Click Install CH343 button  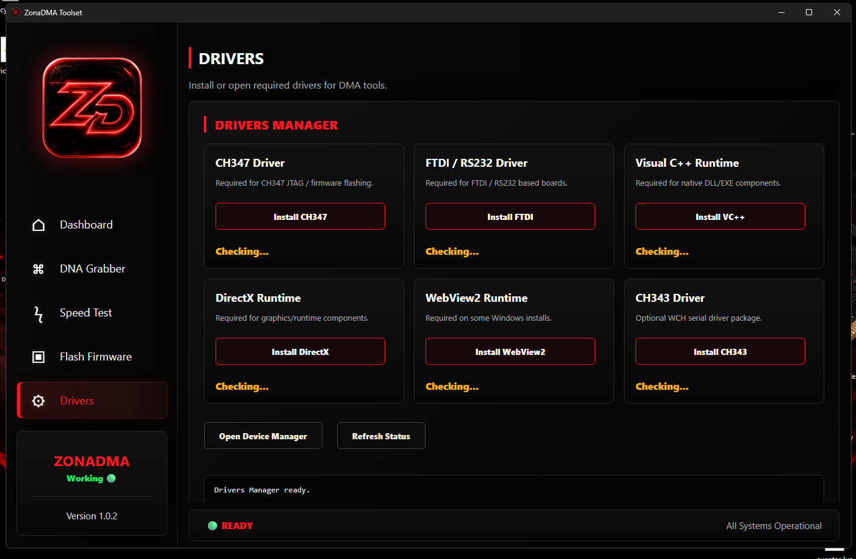click(720, 351)
